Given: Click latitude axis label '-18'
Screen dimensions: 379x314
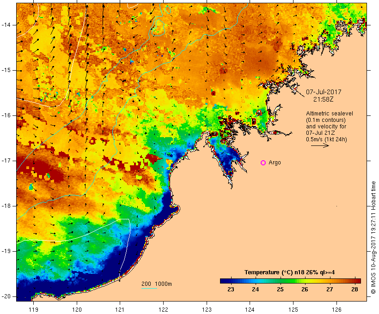Looking at the screenshot, I should pos(6,206).
